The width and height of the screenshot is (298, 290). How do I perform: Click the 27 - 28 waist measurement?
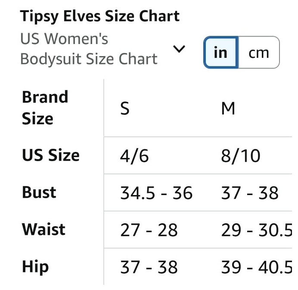click(149, 230)
